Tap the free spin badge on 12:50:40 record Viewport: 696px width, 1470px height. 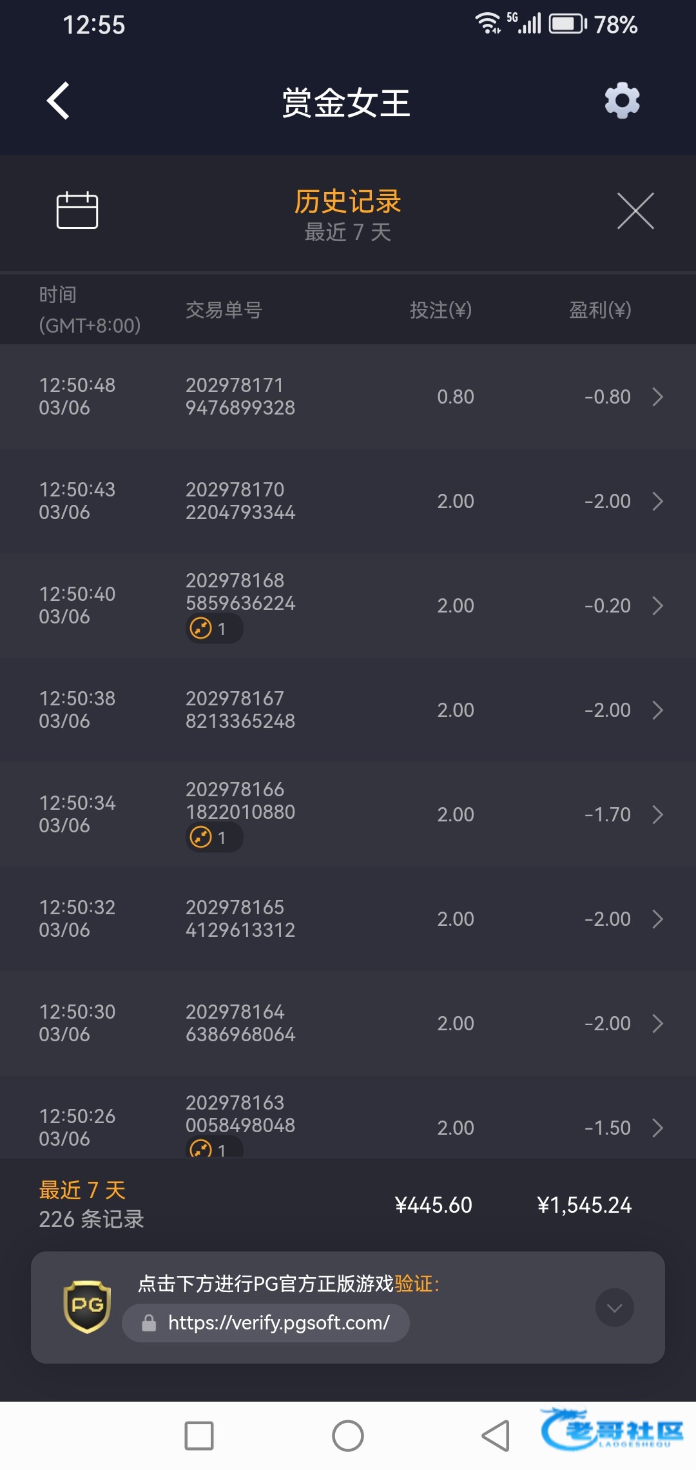coord(213,628)
